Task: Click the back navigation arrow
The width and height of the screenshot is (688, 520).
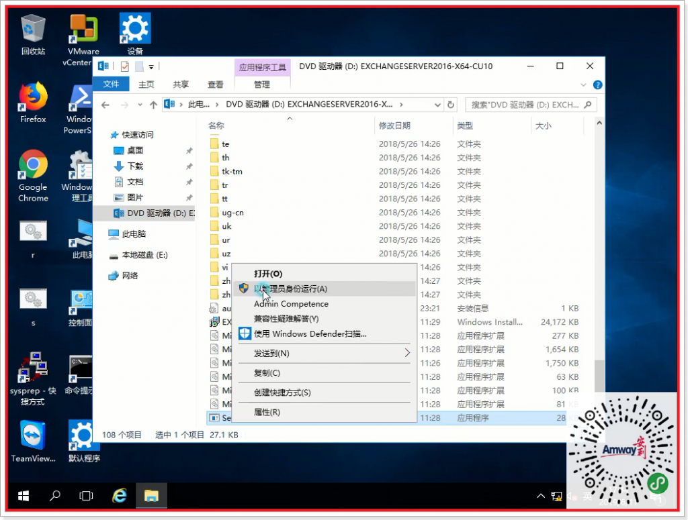Action: (105, 105)
